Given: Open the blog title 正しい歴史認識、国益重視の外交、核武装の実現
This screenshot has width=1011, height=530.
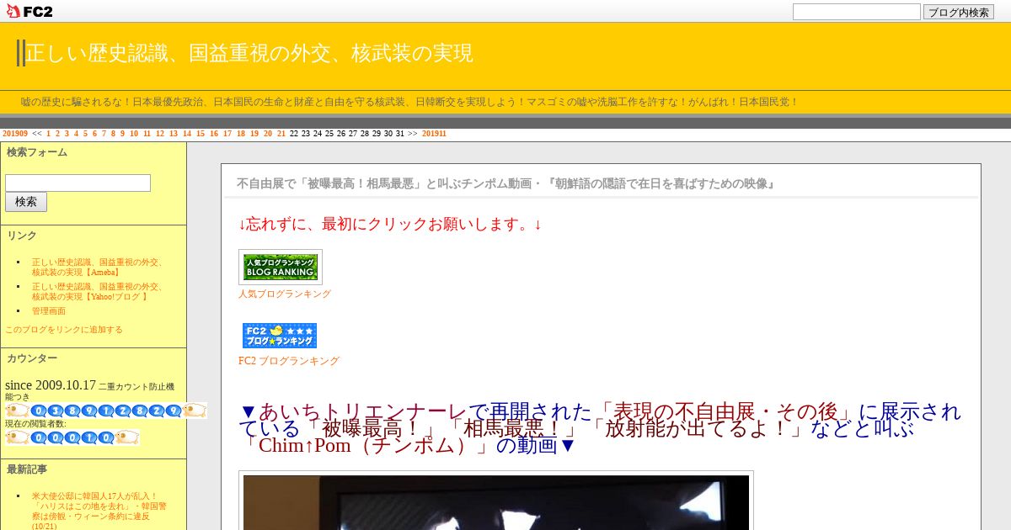Looking at the screenshot, I should [x=249, y=53].
